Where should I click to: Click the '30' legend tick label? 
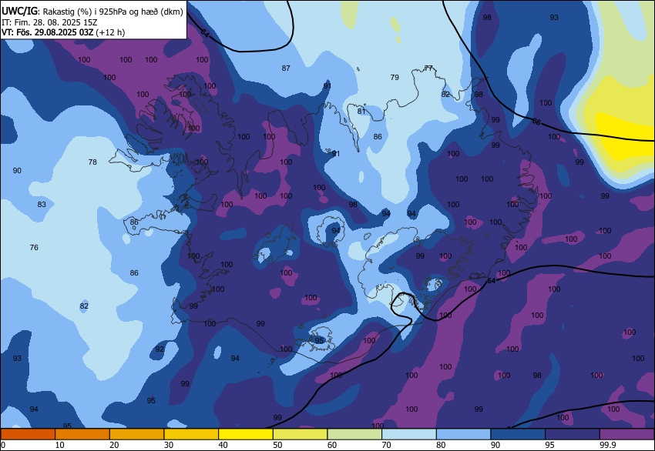click(x=168, y=445)
